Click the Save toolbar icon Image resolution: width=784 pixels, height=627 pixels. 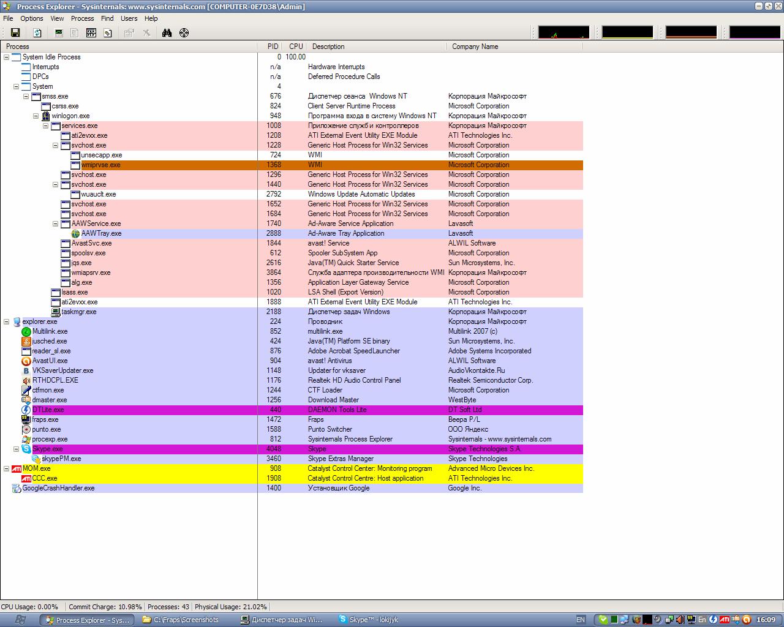point(15,33)
